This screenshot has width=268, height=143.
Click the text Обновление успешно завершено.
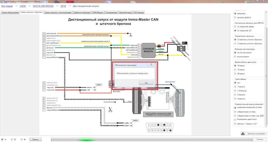click(x=132, y=73)
